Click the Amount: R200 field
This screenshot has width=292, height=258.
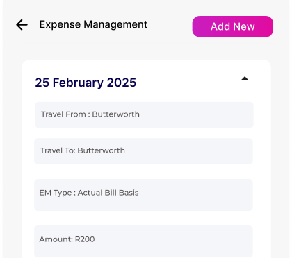point(143,241)
